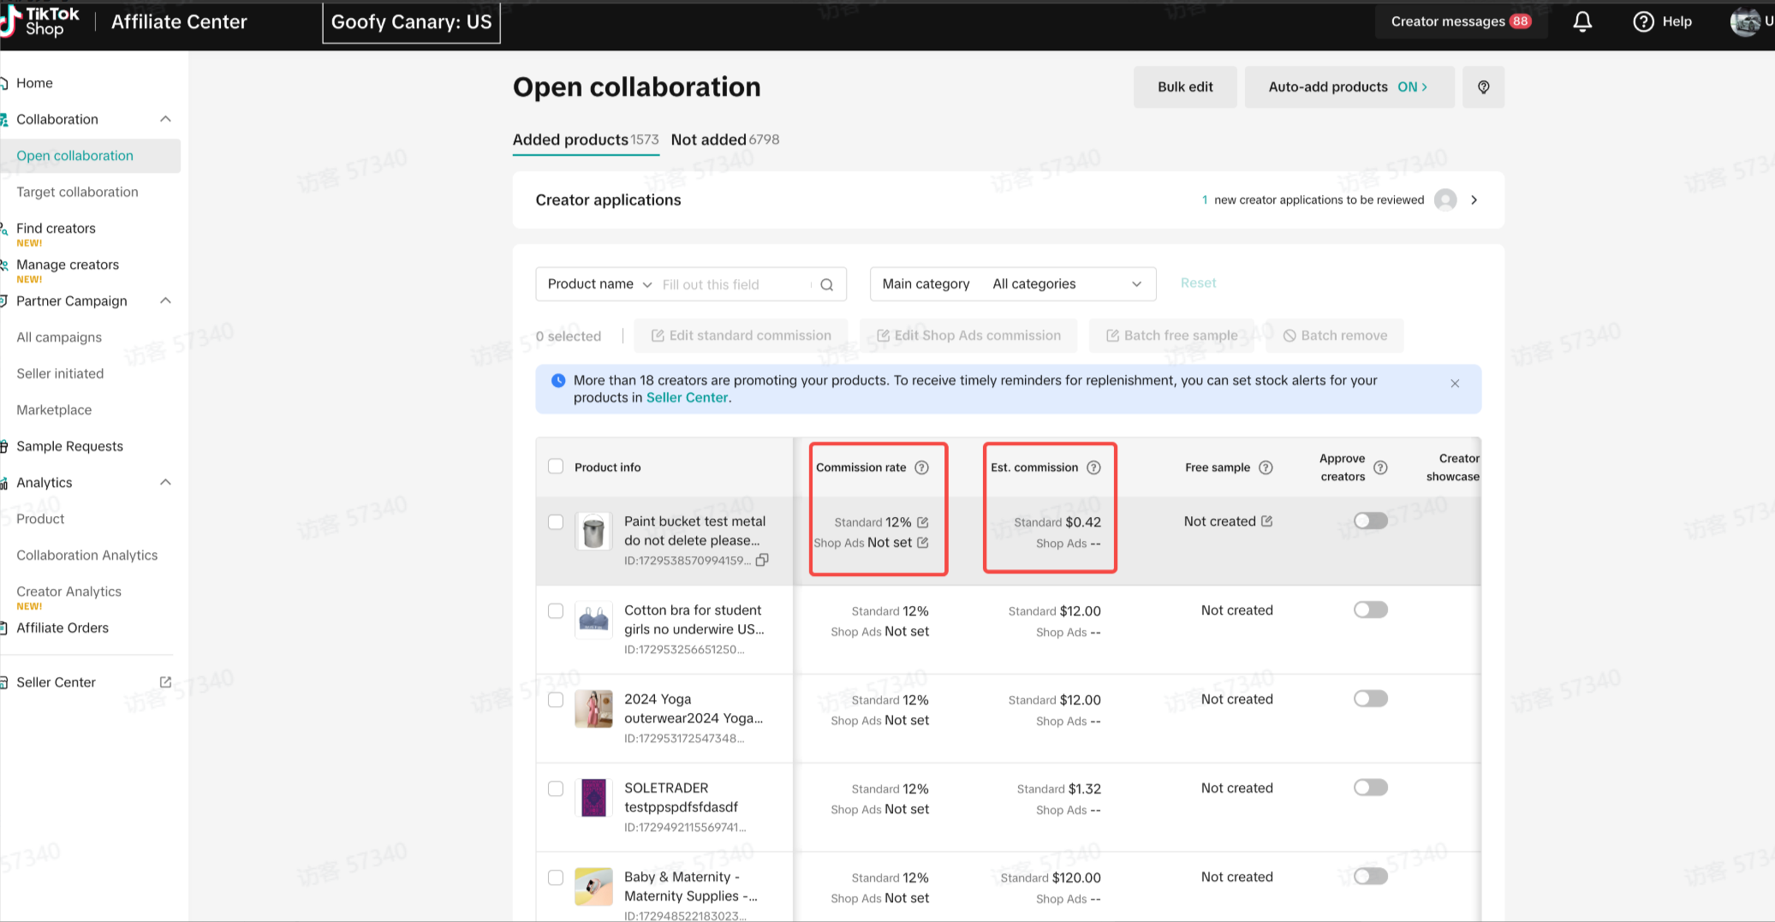Click the location pin icon beside Auto-add products

1483,87
